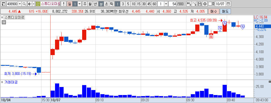Viewport: 271px width, 103px height.
Task: Click the add line indicator icon
Action: (x=195, y=4)
